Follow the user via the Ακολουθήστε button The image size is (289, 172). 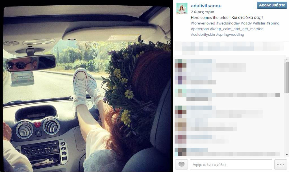point(272,5)
